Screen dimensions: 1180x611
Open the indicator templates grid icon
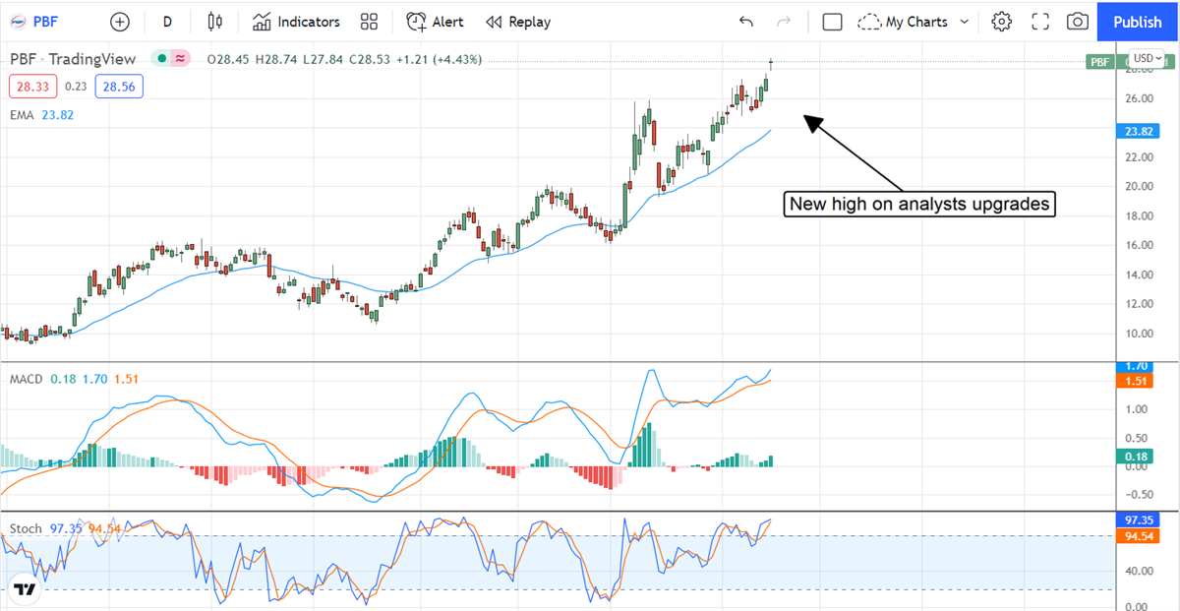369,22
